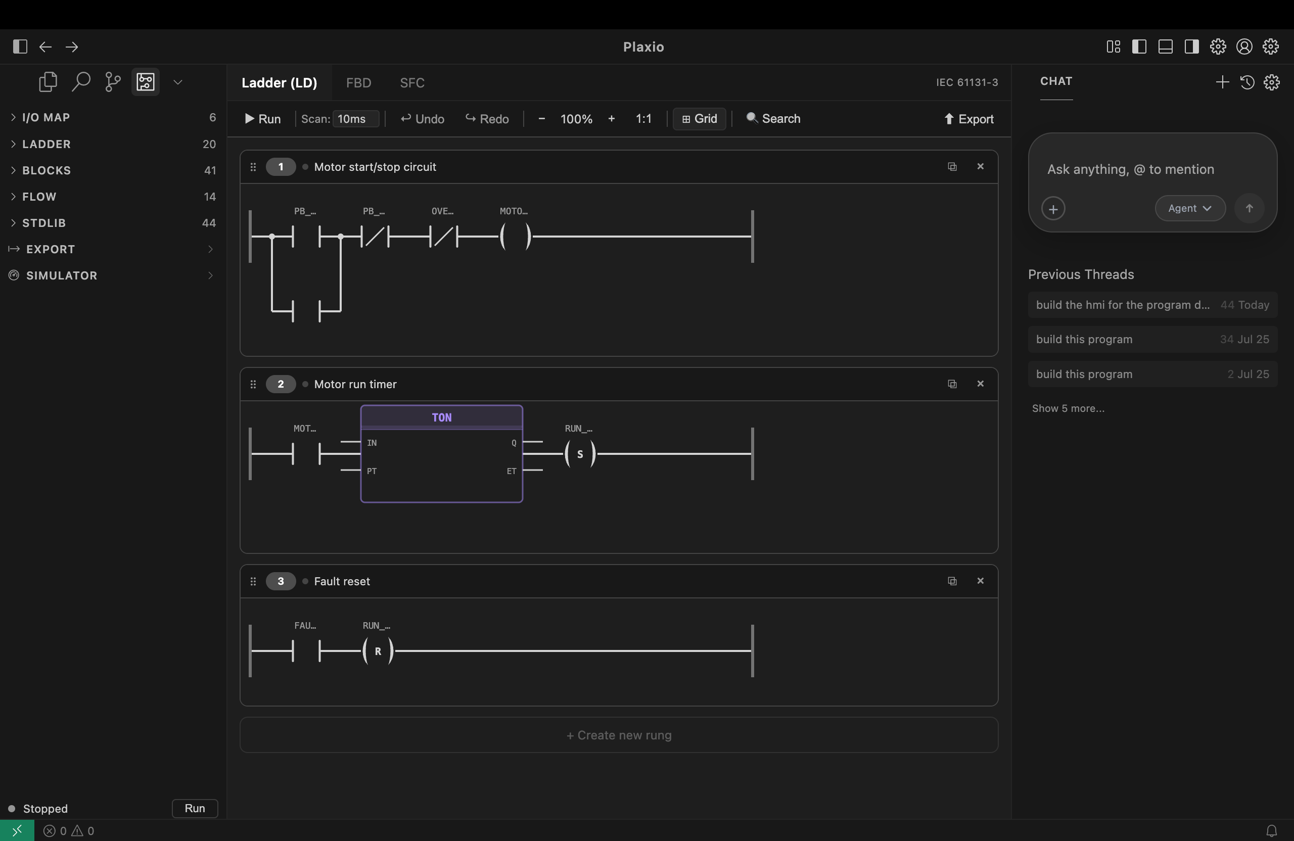Grab the drag handle of rung 1
The width and height of the screenshot is (1294, 841).
pos(253,167)
